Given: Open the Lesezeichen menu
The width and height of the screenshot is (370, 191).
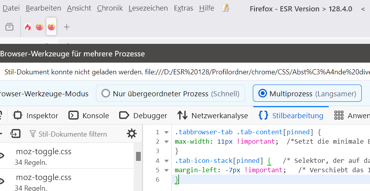Looking at the screenshot, I should pyautogui.click(x=148, y=8).
